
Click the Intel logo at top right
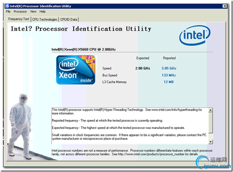(195, 35)
